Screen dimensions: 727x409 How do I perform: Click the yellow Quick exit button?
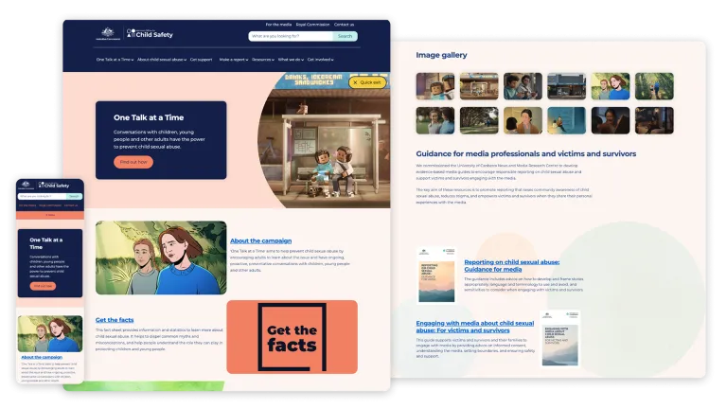[367, 82]
